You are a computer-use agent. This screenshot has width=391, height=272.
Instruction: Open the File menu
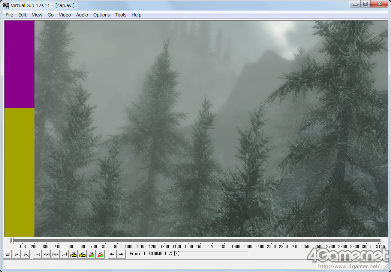pos(9,15)
